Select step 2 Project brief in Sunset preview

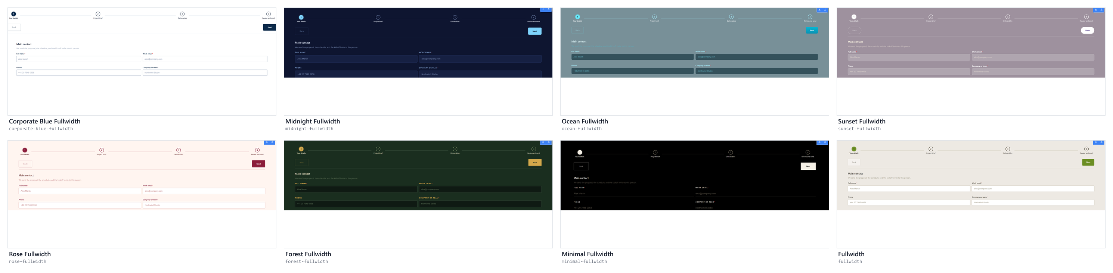tap(931, 18)
